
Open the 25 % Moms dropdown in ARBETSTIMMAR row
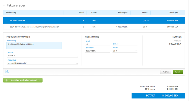coord(146,21)
